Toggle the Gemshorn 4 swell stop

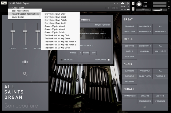[x=145, y=46]
